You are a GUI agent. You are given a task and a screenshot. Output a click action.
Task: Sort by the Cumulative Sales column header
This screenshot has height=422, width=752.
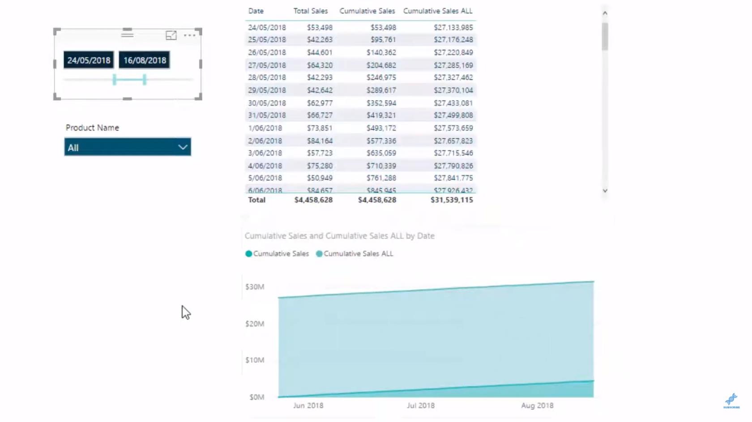[367, 11]
